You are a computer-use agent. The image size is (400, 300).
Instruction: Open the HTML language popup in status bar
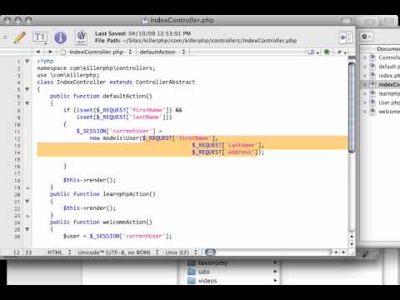click(59, 252)
